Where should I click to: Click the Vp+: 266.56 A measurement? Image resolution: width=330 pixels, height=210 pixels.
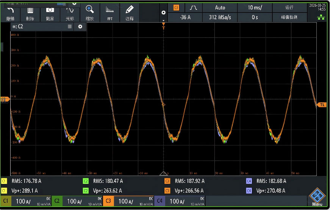(189, 191)
